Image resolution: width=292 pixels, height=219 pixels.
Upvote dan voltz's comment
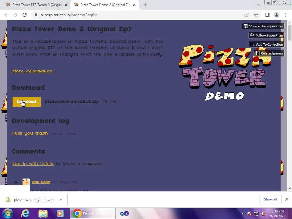point(16,182)
